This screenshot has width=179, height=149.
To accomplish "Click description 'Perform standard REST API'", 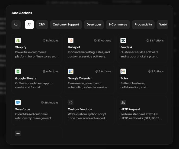I will coord(141,116).
